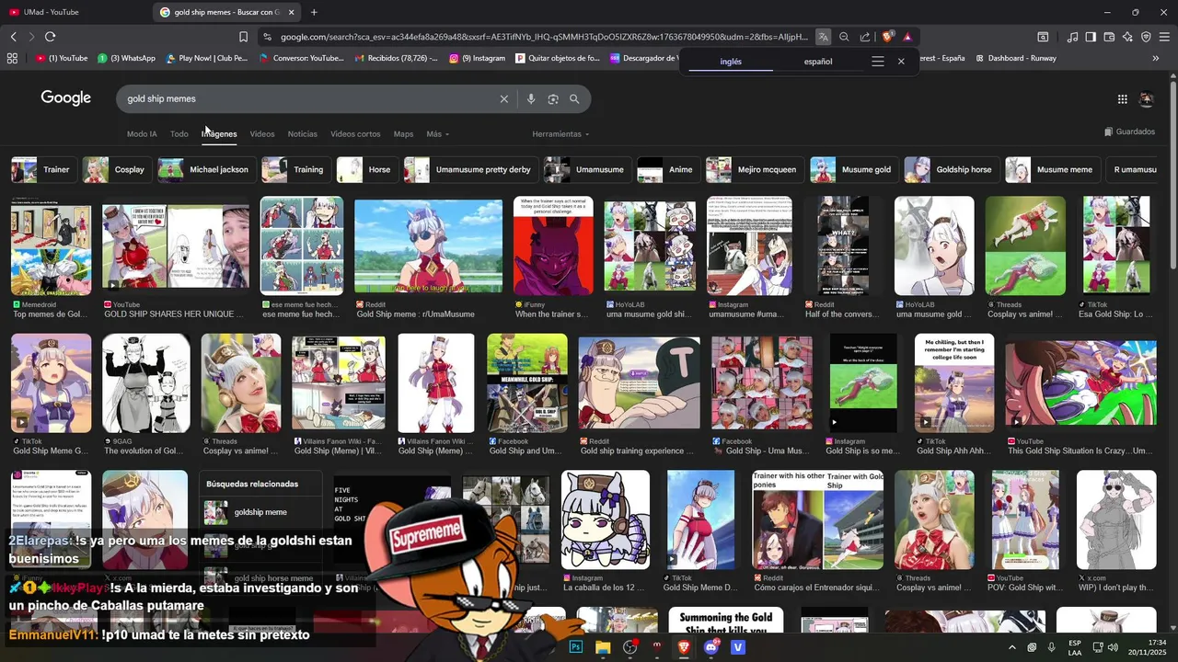
Task: Clear the search box with the X
Action: (503, 98)
